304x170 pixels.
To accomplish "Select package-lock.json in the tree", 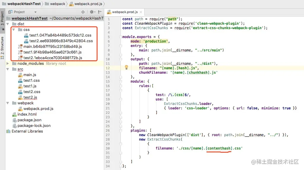I will [x=34, y=126].
